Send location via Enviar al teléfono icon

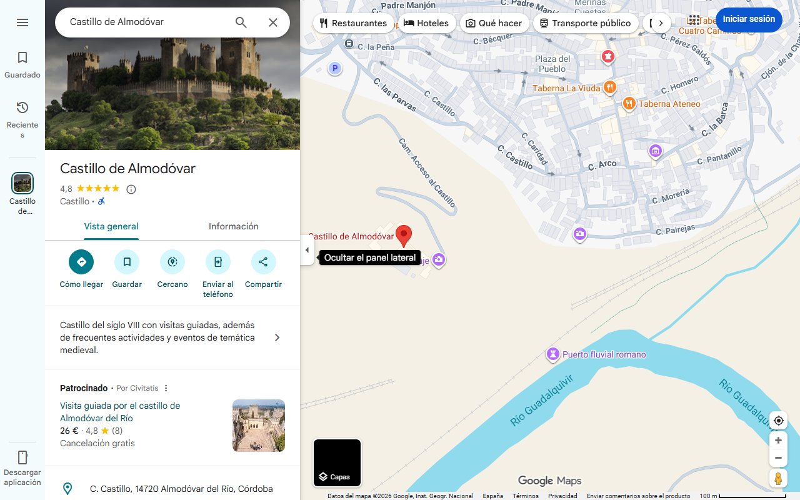(x=217, y=262)
